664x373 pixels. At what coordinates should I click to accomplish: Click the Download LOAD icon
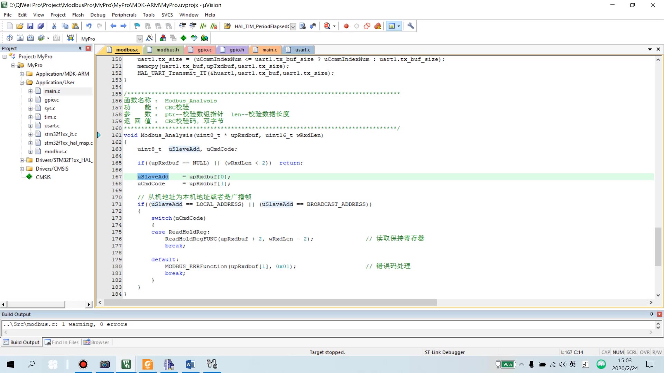71,38
